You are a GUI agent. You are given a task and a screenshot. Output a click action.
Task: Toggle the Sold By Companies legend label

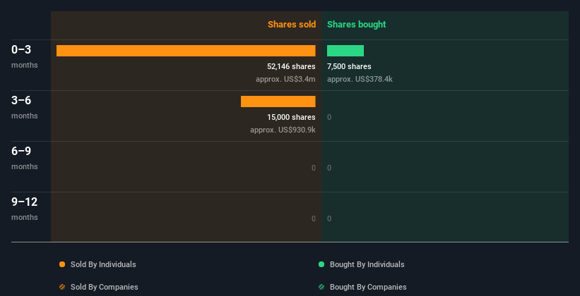pyautogui.click(x=104, y=287)
